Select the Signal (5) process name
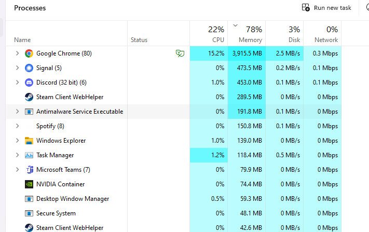Screen dimensions: 369x232 click(49, 68)
